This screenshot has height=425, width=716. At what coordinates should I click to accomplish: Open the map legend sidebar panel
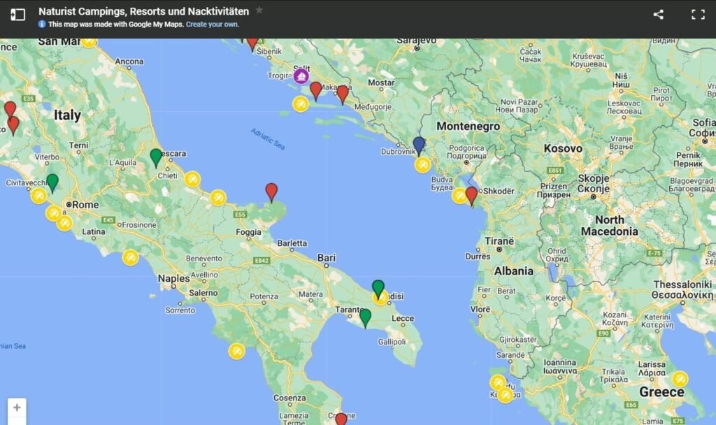pyautogui.click(x=17, y=14)
